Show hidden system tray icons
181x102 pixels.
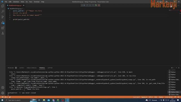pos(159,100)
